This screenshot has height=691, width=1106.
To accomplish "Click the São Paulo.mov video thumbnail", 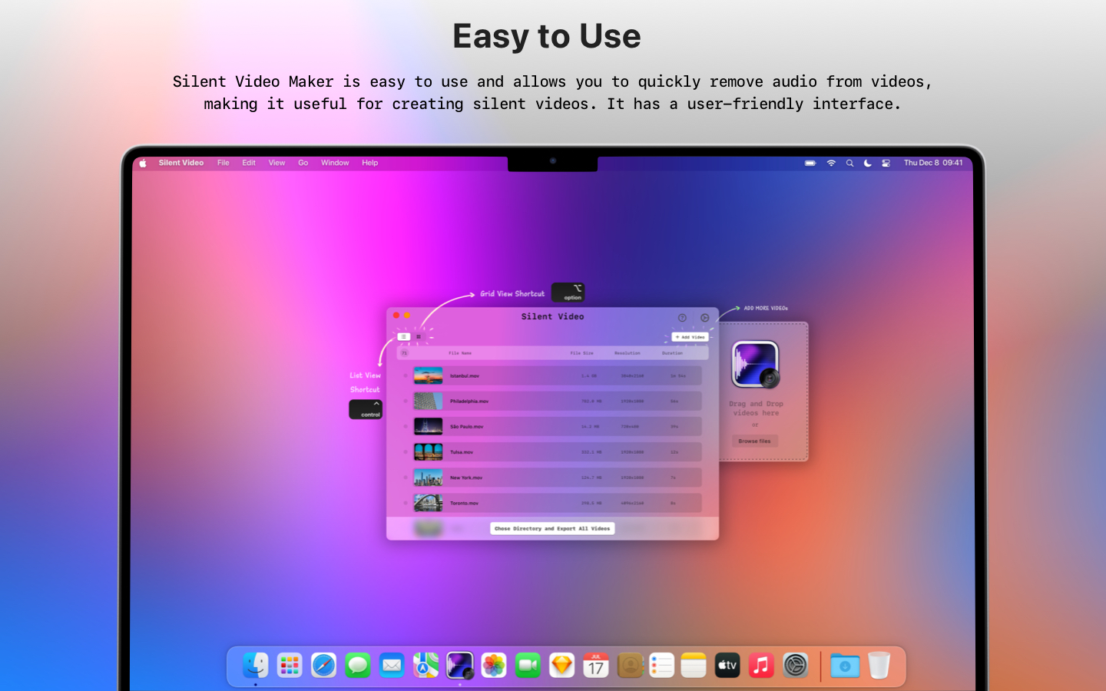I will point(428,426).
